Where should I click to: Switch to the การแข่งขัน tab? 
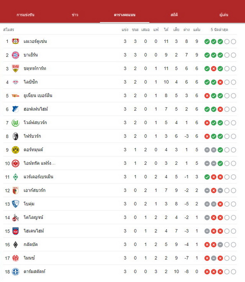click(x=26, y=15)
